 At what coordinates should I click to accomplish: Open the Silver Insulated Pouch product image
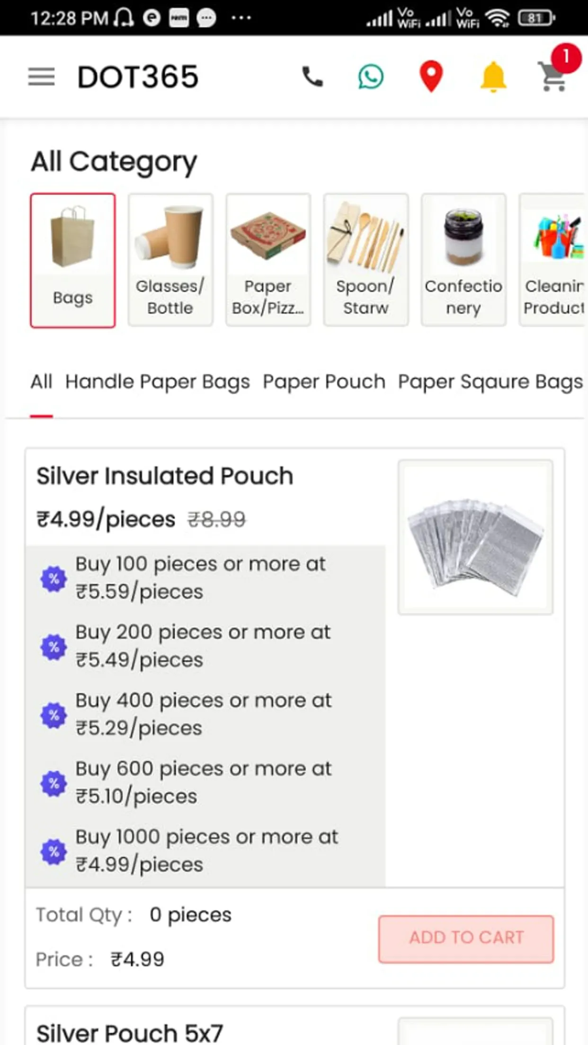click(x=476, y=537)
